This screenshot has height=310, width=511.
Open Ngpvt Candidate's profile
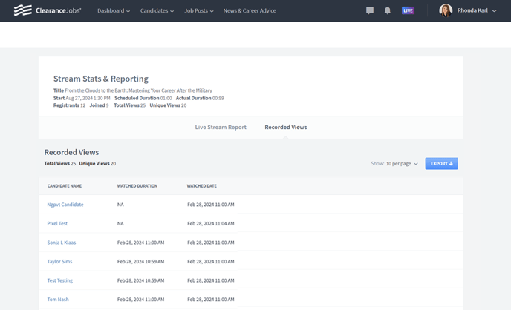pyautogui.click(x=65, y=205)
